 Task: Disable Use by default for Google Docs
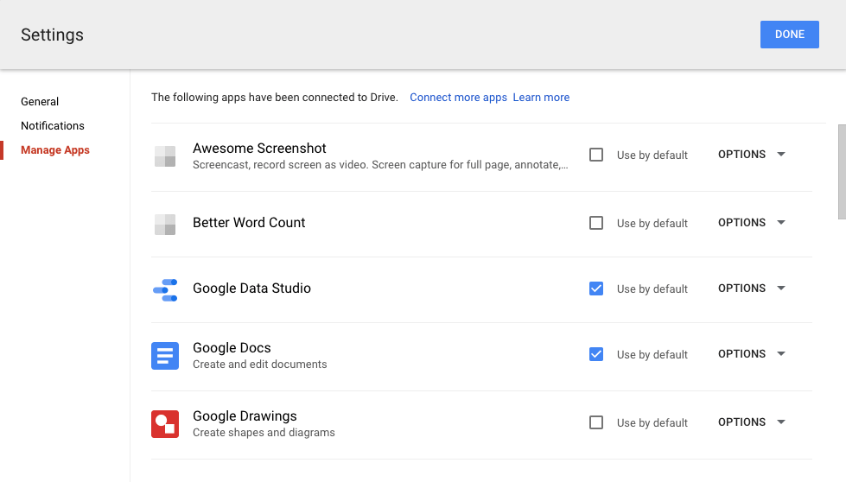pyautogui.click(x=596, y=354)
